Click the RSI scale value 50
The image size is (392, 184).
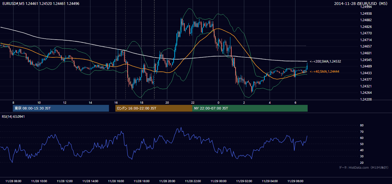[x=362, y=144]
